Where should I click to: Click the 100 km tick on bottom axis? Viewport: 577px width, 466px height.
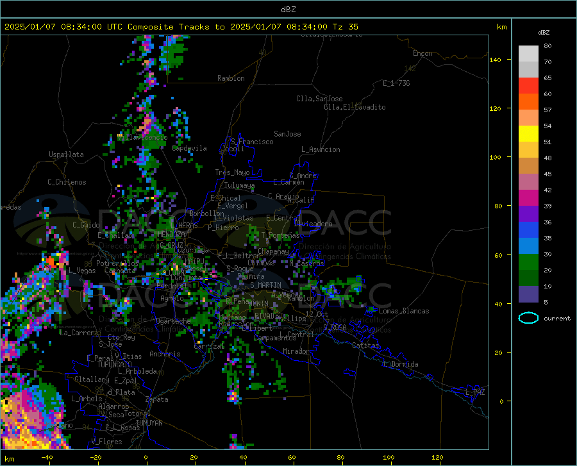pos(389,458)
